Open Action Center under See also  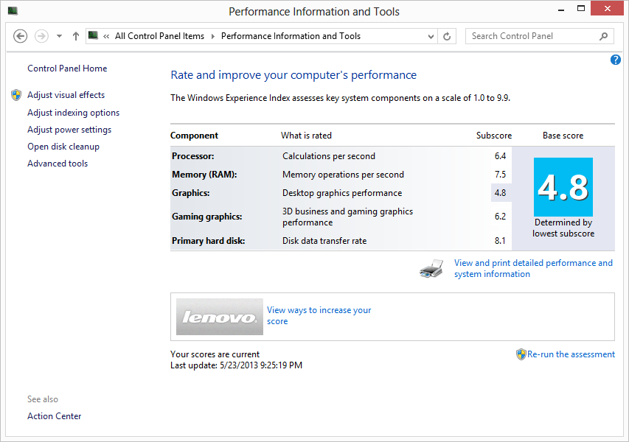coord(55,416)
